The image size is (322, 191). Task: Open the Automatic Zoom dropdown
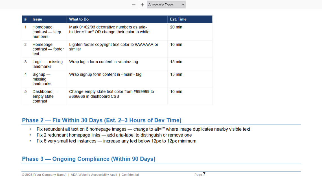166,5
